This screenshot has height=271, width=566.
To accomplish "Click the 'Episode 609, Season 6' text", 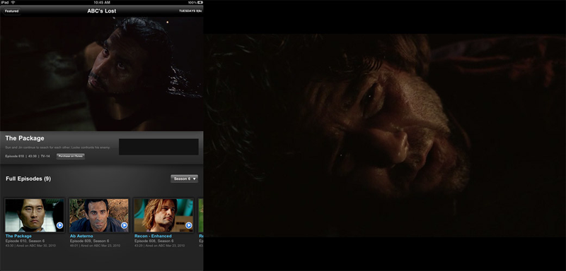I will click(90, 241).
